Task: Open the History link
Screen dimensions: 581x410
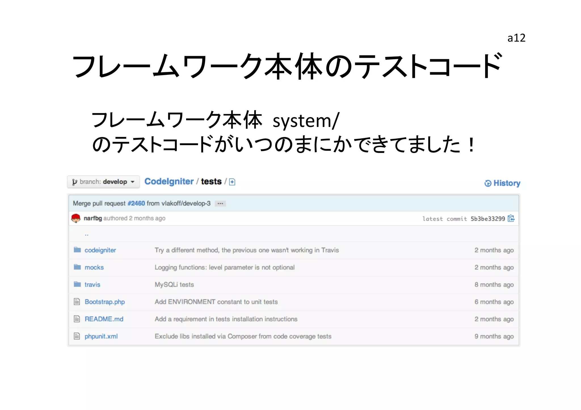Action: [502, 183]
